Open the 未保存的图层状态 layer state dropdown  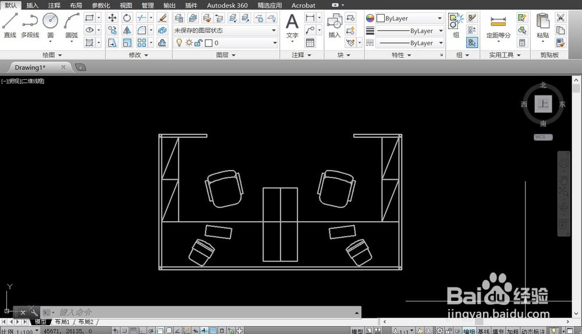tap(226, 30)
